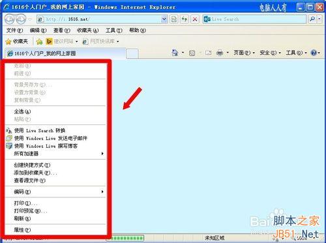This screenshot has width=326, height=243.
Task: Click the IE logo in title bar
Action: (x=7, y=7)
